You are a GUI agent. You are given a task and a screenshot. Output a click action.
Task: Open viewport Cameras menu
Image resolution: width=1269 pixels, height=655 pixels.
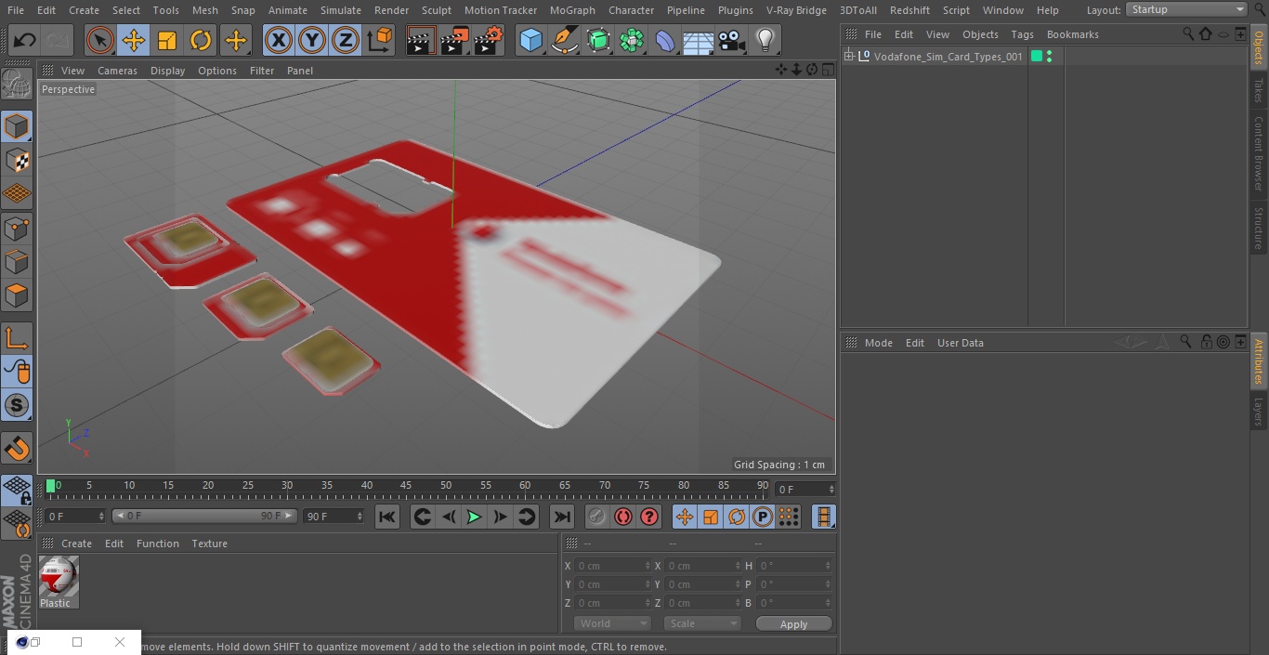pyautogui.click(x=117, y=71)
